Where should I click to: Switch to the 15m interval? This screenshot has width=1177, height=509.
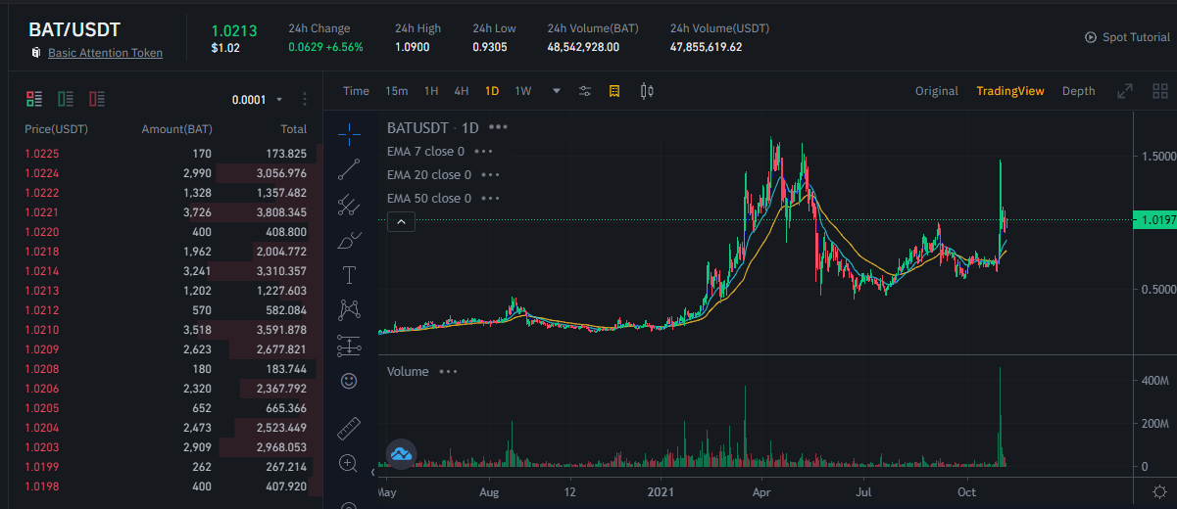(396, 91)
